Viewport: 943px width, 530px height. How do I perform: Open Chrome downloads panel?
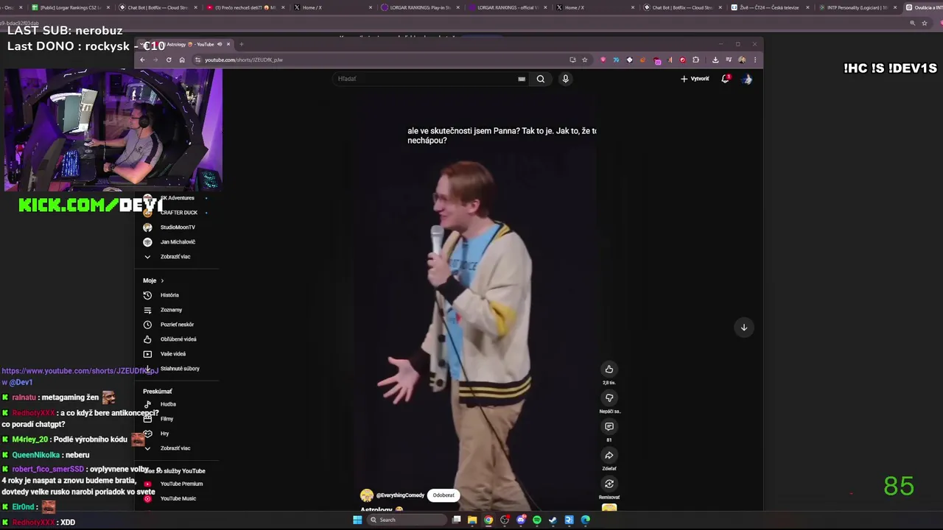coord(715,60)
